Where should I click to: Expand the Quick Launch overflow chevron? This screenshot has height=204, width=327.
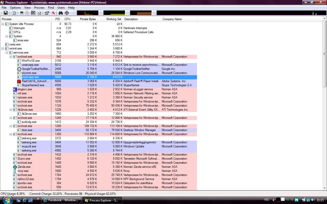tap(38, 199)
